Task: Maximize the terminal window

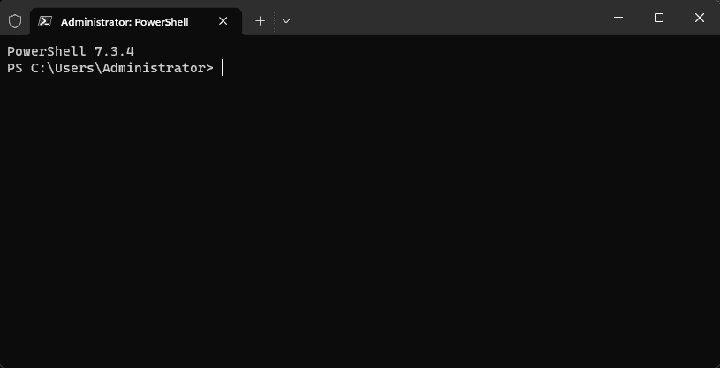Action: 658,18
